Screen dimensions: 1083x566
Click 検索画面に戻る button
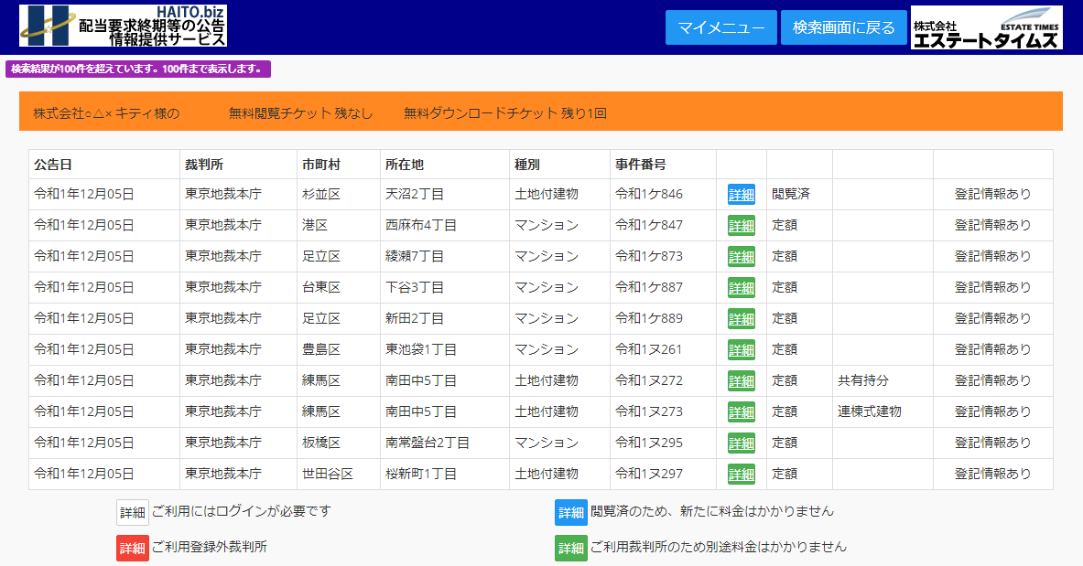(x=843, y=27)
